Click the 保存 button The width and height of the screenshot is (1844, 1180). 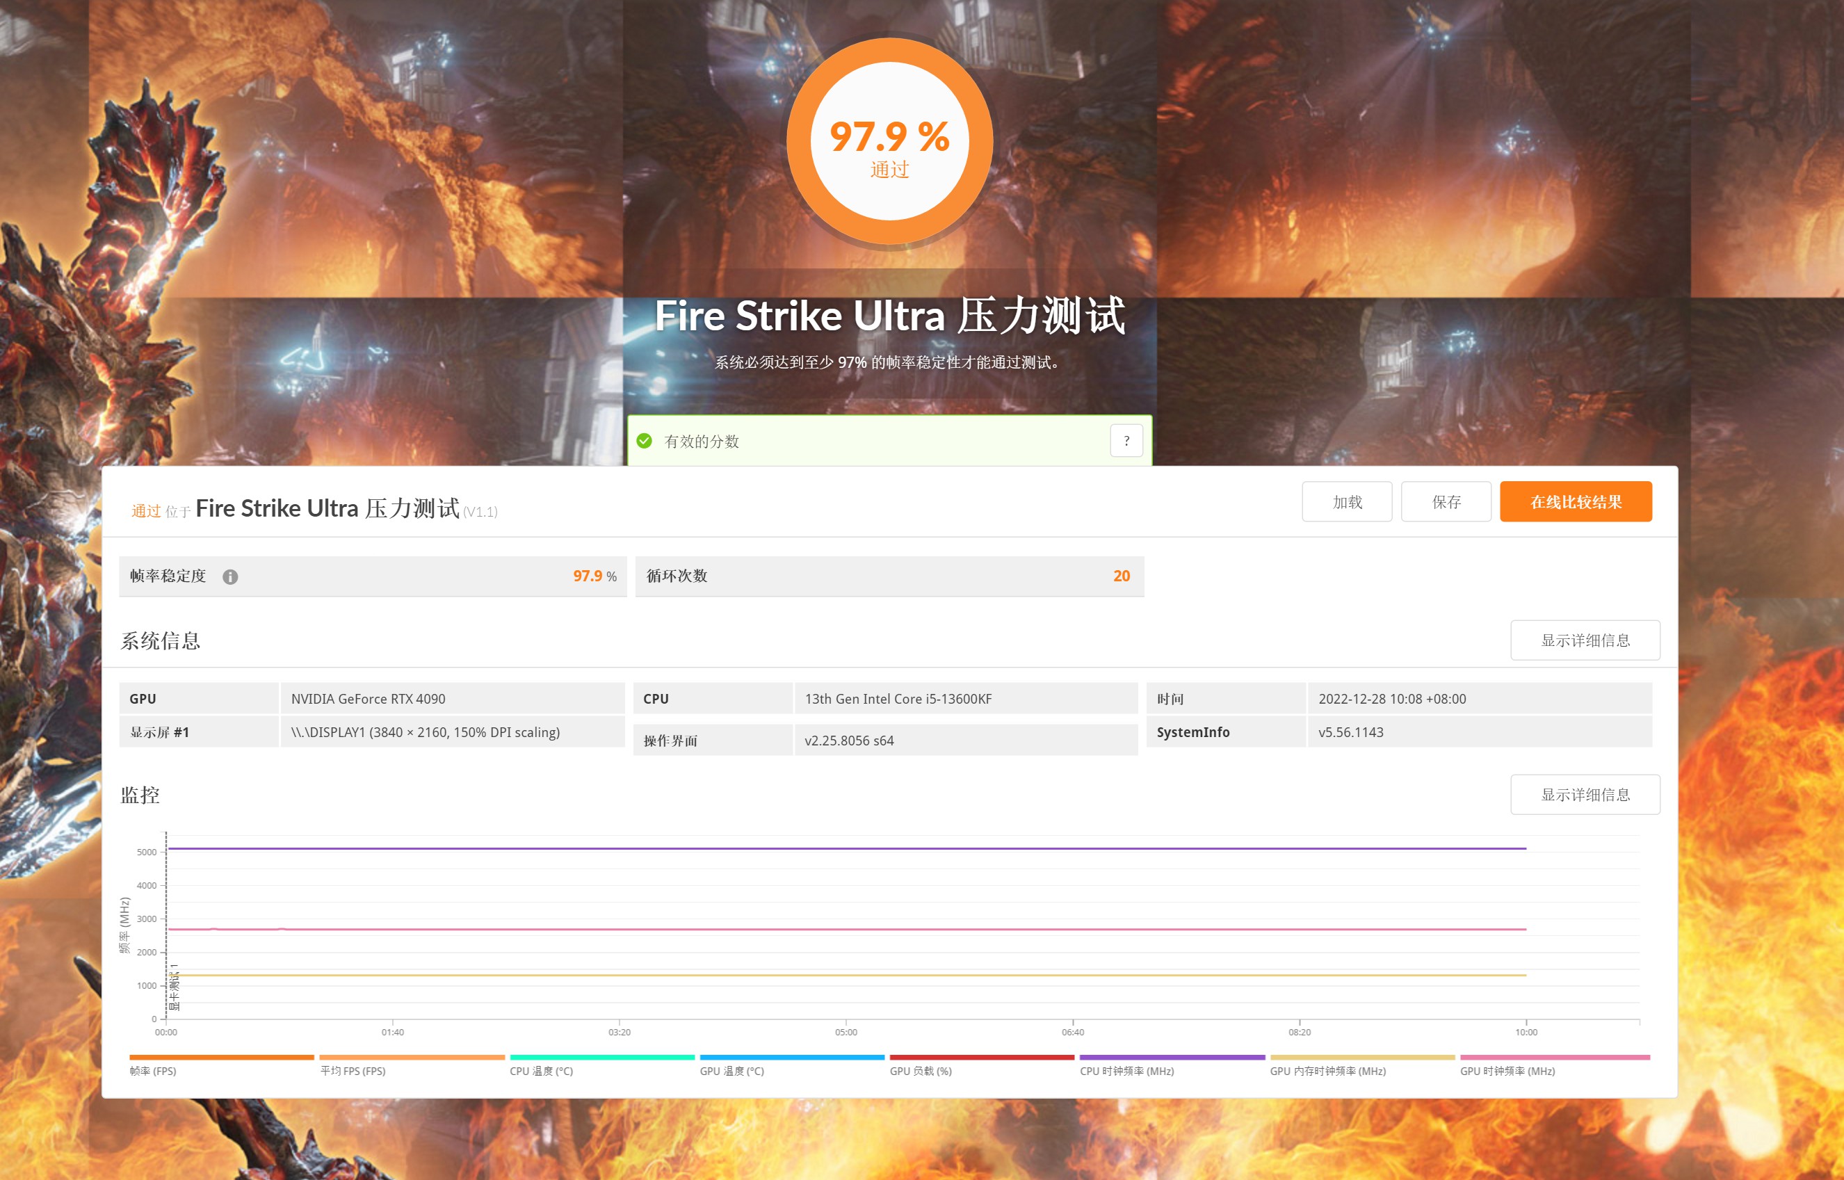1446,502
